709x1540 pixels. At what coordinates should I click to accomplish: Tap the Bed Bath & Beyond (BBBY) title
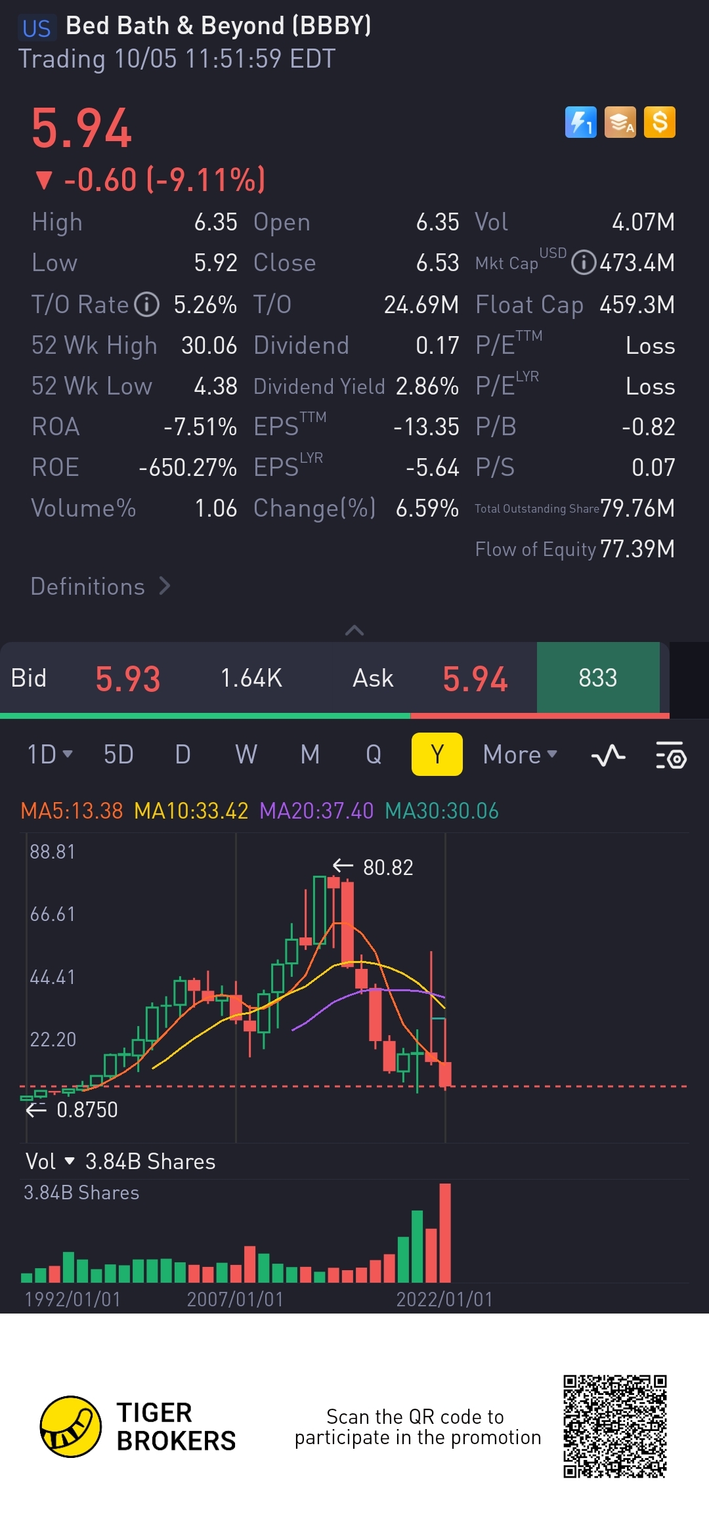coord(219,26)
